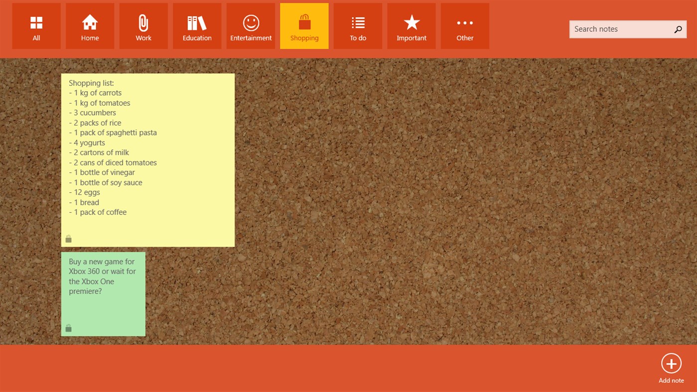This screenshot has width=697, height=392.
Task: Switch to the All tab
Action: point(36,25)
